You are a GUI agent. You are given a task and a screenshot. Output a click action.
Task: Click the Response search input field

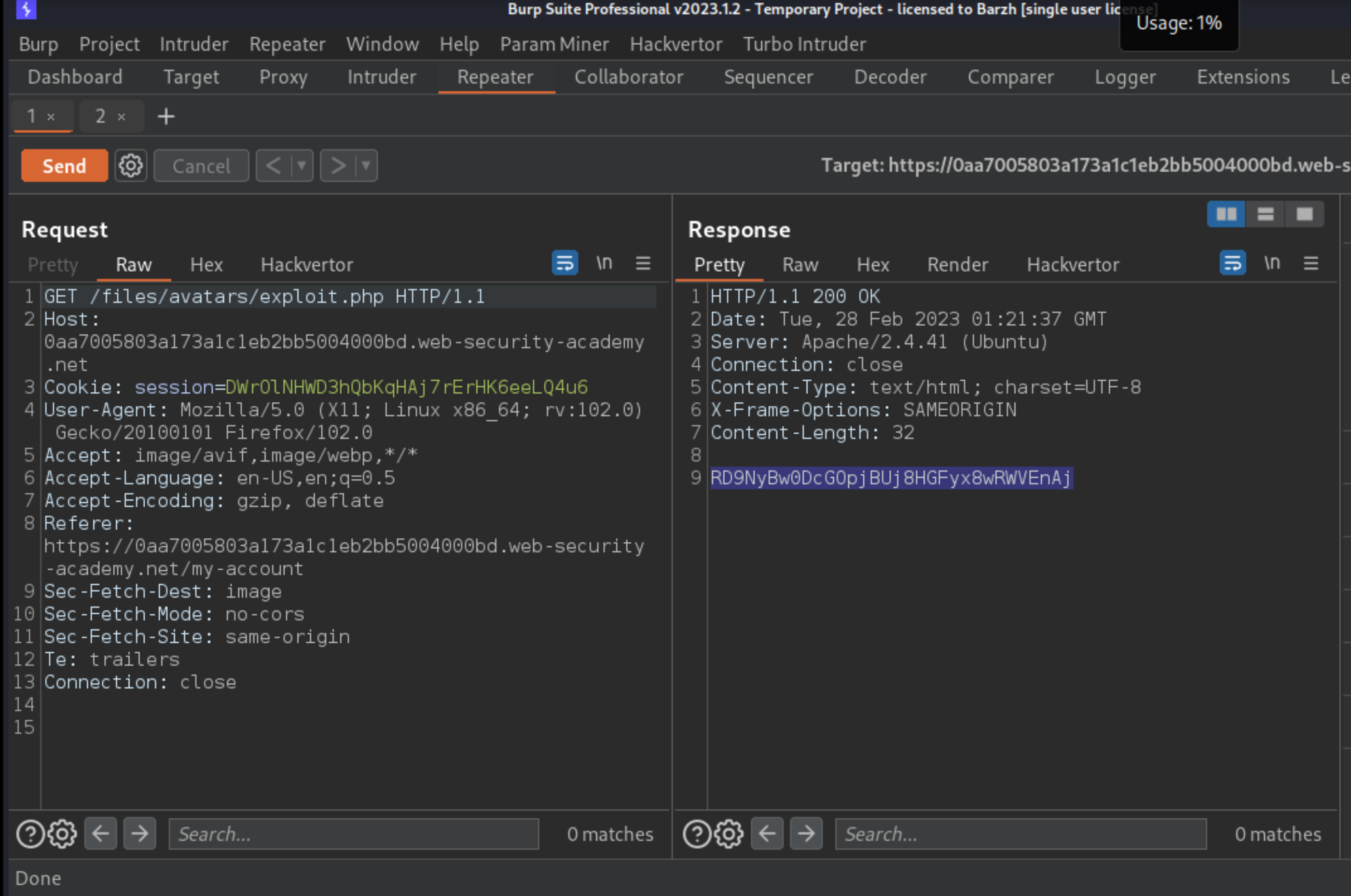coord(1020,834)
